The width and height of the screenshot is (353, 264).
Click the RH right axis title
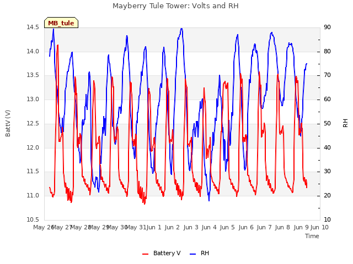click(x=345, y=123)
